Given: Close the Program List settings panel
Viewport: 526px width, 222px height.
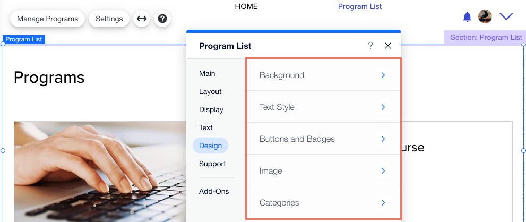Looking at the screenshot, I should [x=388, y=46].
